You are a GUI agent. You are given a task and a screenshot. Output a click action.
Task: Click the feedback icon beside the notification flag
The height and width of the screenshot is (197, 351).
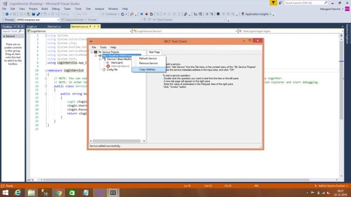[280, 3]
